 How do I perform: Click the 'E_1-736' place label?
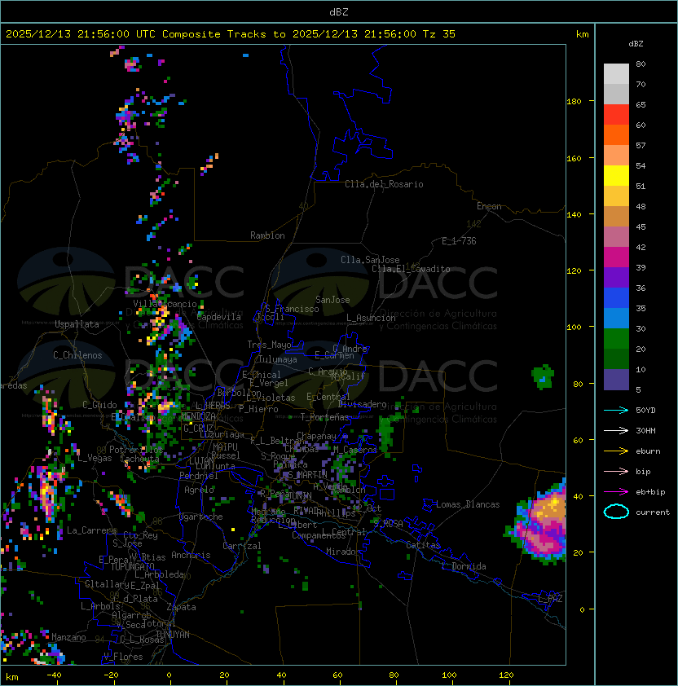pyautogui.click(x=459, y=241)
